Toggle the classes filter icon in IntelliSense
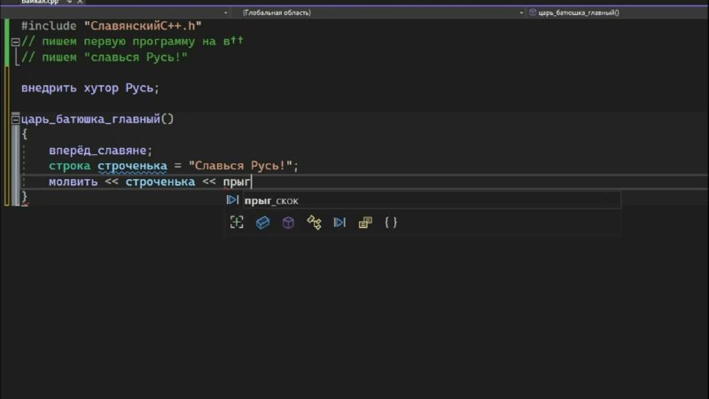709x399 pixels. (314, 223)
